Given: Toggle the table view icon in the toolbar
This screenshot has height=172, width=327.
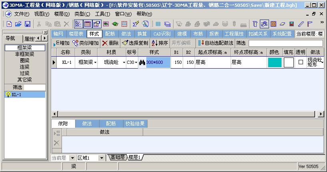Looking at the screenshot, I should pyautogui.click(x=88, y=24).
